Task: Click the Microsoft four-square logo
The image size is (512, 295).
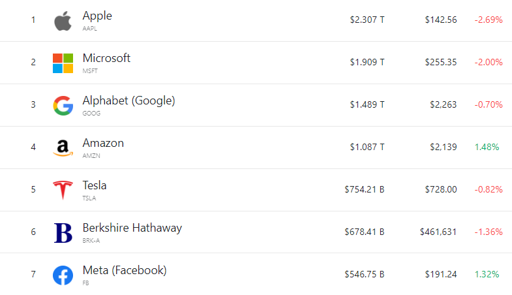Action: click(63, 63)
